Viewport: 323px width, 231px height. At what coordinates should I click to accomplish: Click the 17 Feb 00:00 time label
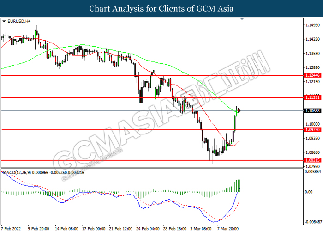point(94,229)
